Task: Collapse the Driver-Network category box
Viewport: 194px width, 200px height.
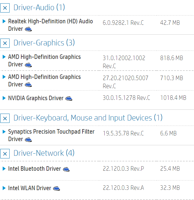Action: click(5, 154)
